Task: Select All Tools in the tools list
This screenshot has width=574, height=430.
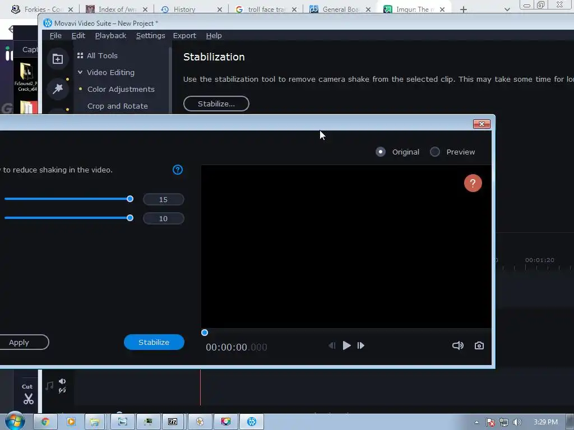Action: click(102, 55)
